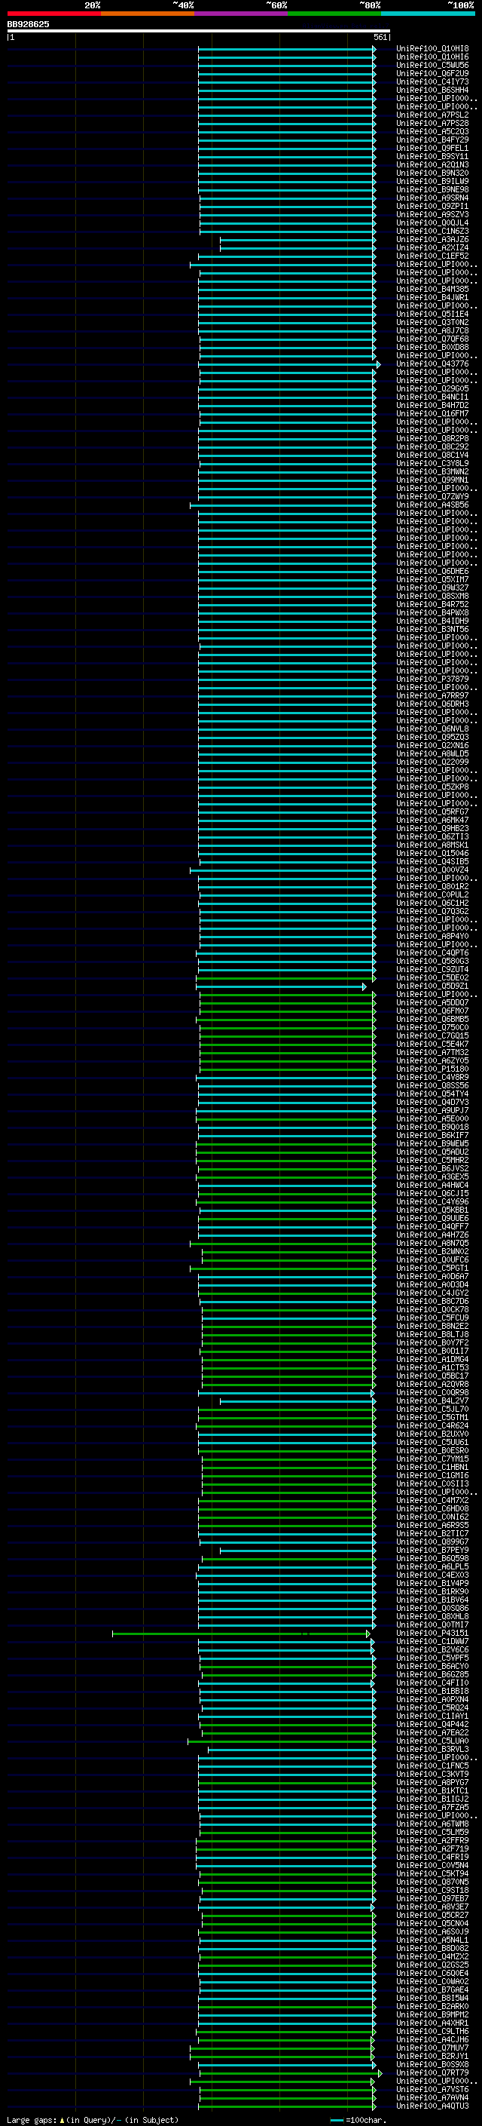
Task: Select the UniRef100_A5DDQ7 label
Action: pos(432,1003)
